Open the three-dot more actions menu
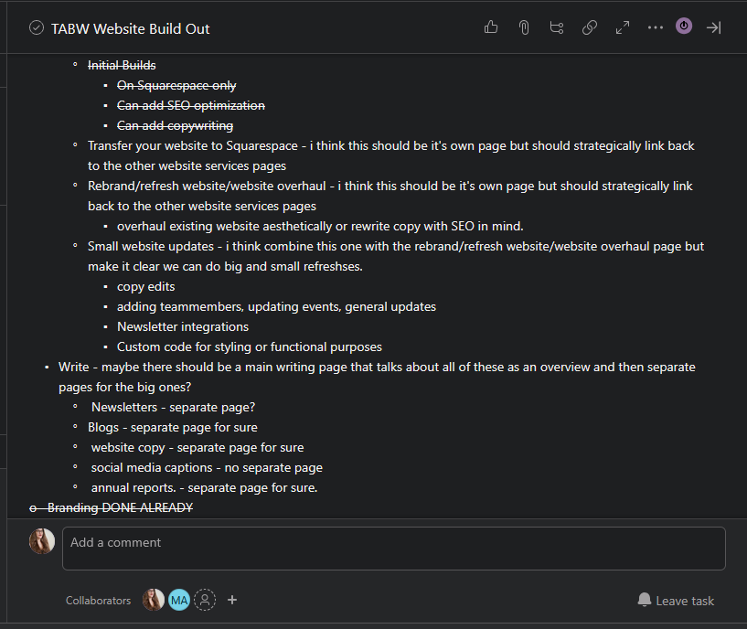Viewport: 747px width, 629px height. 655,27
